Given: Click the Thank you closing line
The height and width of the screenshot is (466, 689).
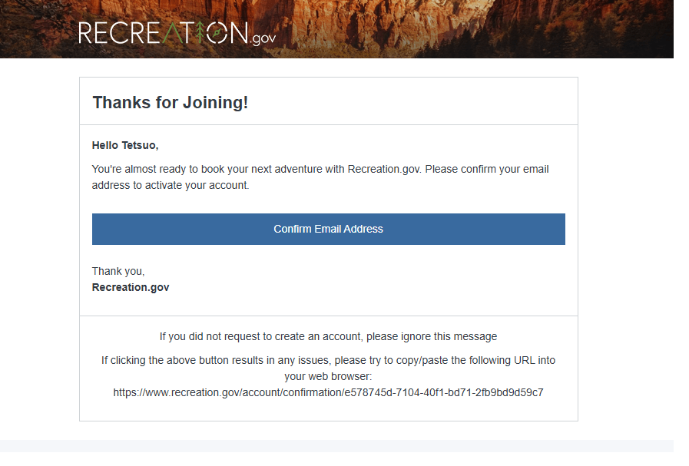Looking at the screenshot, I should click(x=118, y=272).
